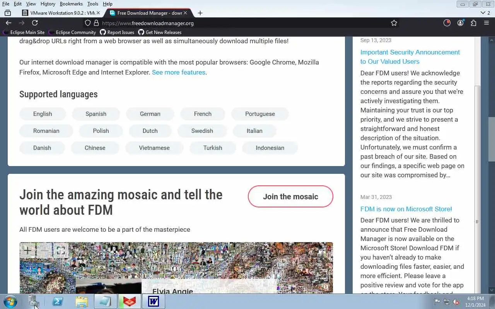
Task: Open the recent browsing panel icon
Action: [x=8, y=13]
